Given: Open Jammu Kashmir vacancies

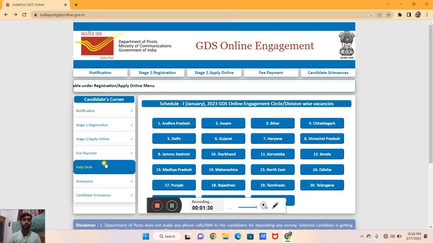Looking at the screenshot, I should click(174, 154).
